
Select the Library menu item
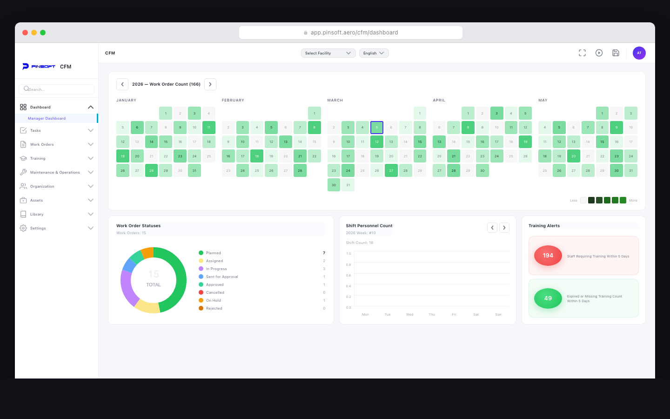click(x=37, y=214)
